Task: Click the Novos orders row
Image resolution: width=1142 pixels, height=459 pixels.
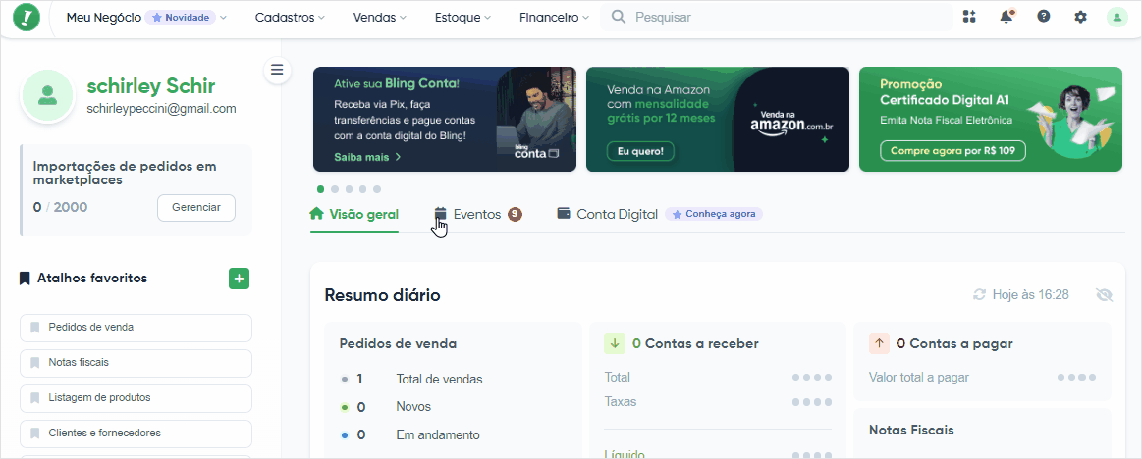Action: pos(386,407)
